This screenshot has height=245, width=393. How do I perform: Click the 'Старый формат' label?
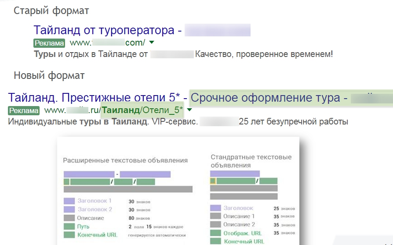(51, 11)
